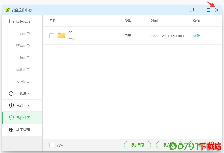Click the 可恢复区 circular arrow icon

tap(11, 93)
